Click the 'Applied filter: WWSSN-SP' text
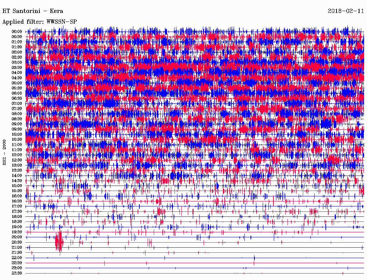The image size is (367, 280). click(x=39, y=22)
